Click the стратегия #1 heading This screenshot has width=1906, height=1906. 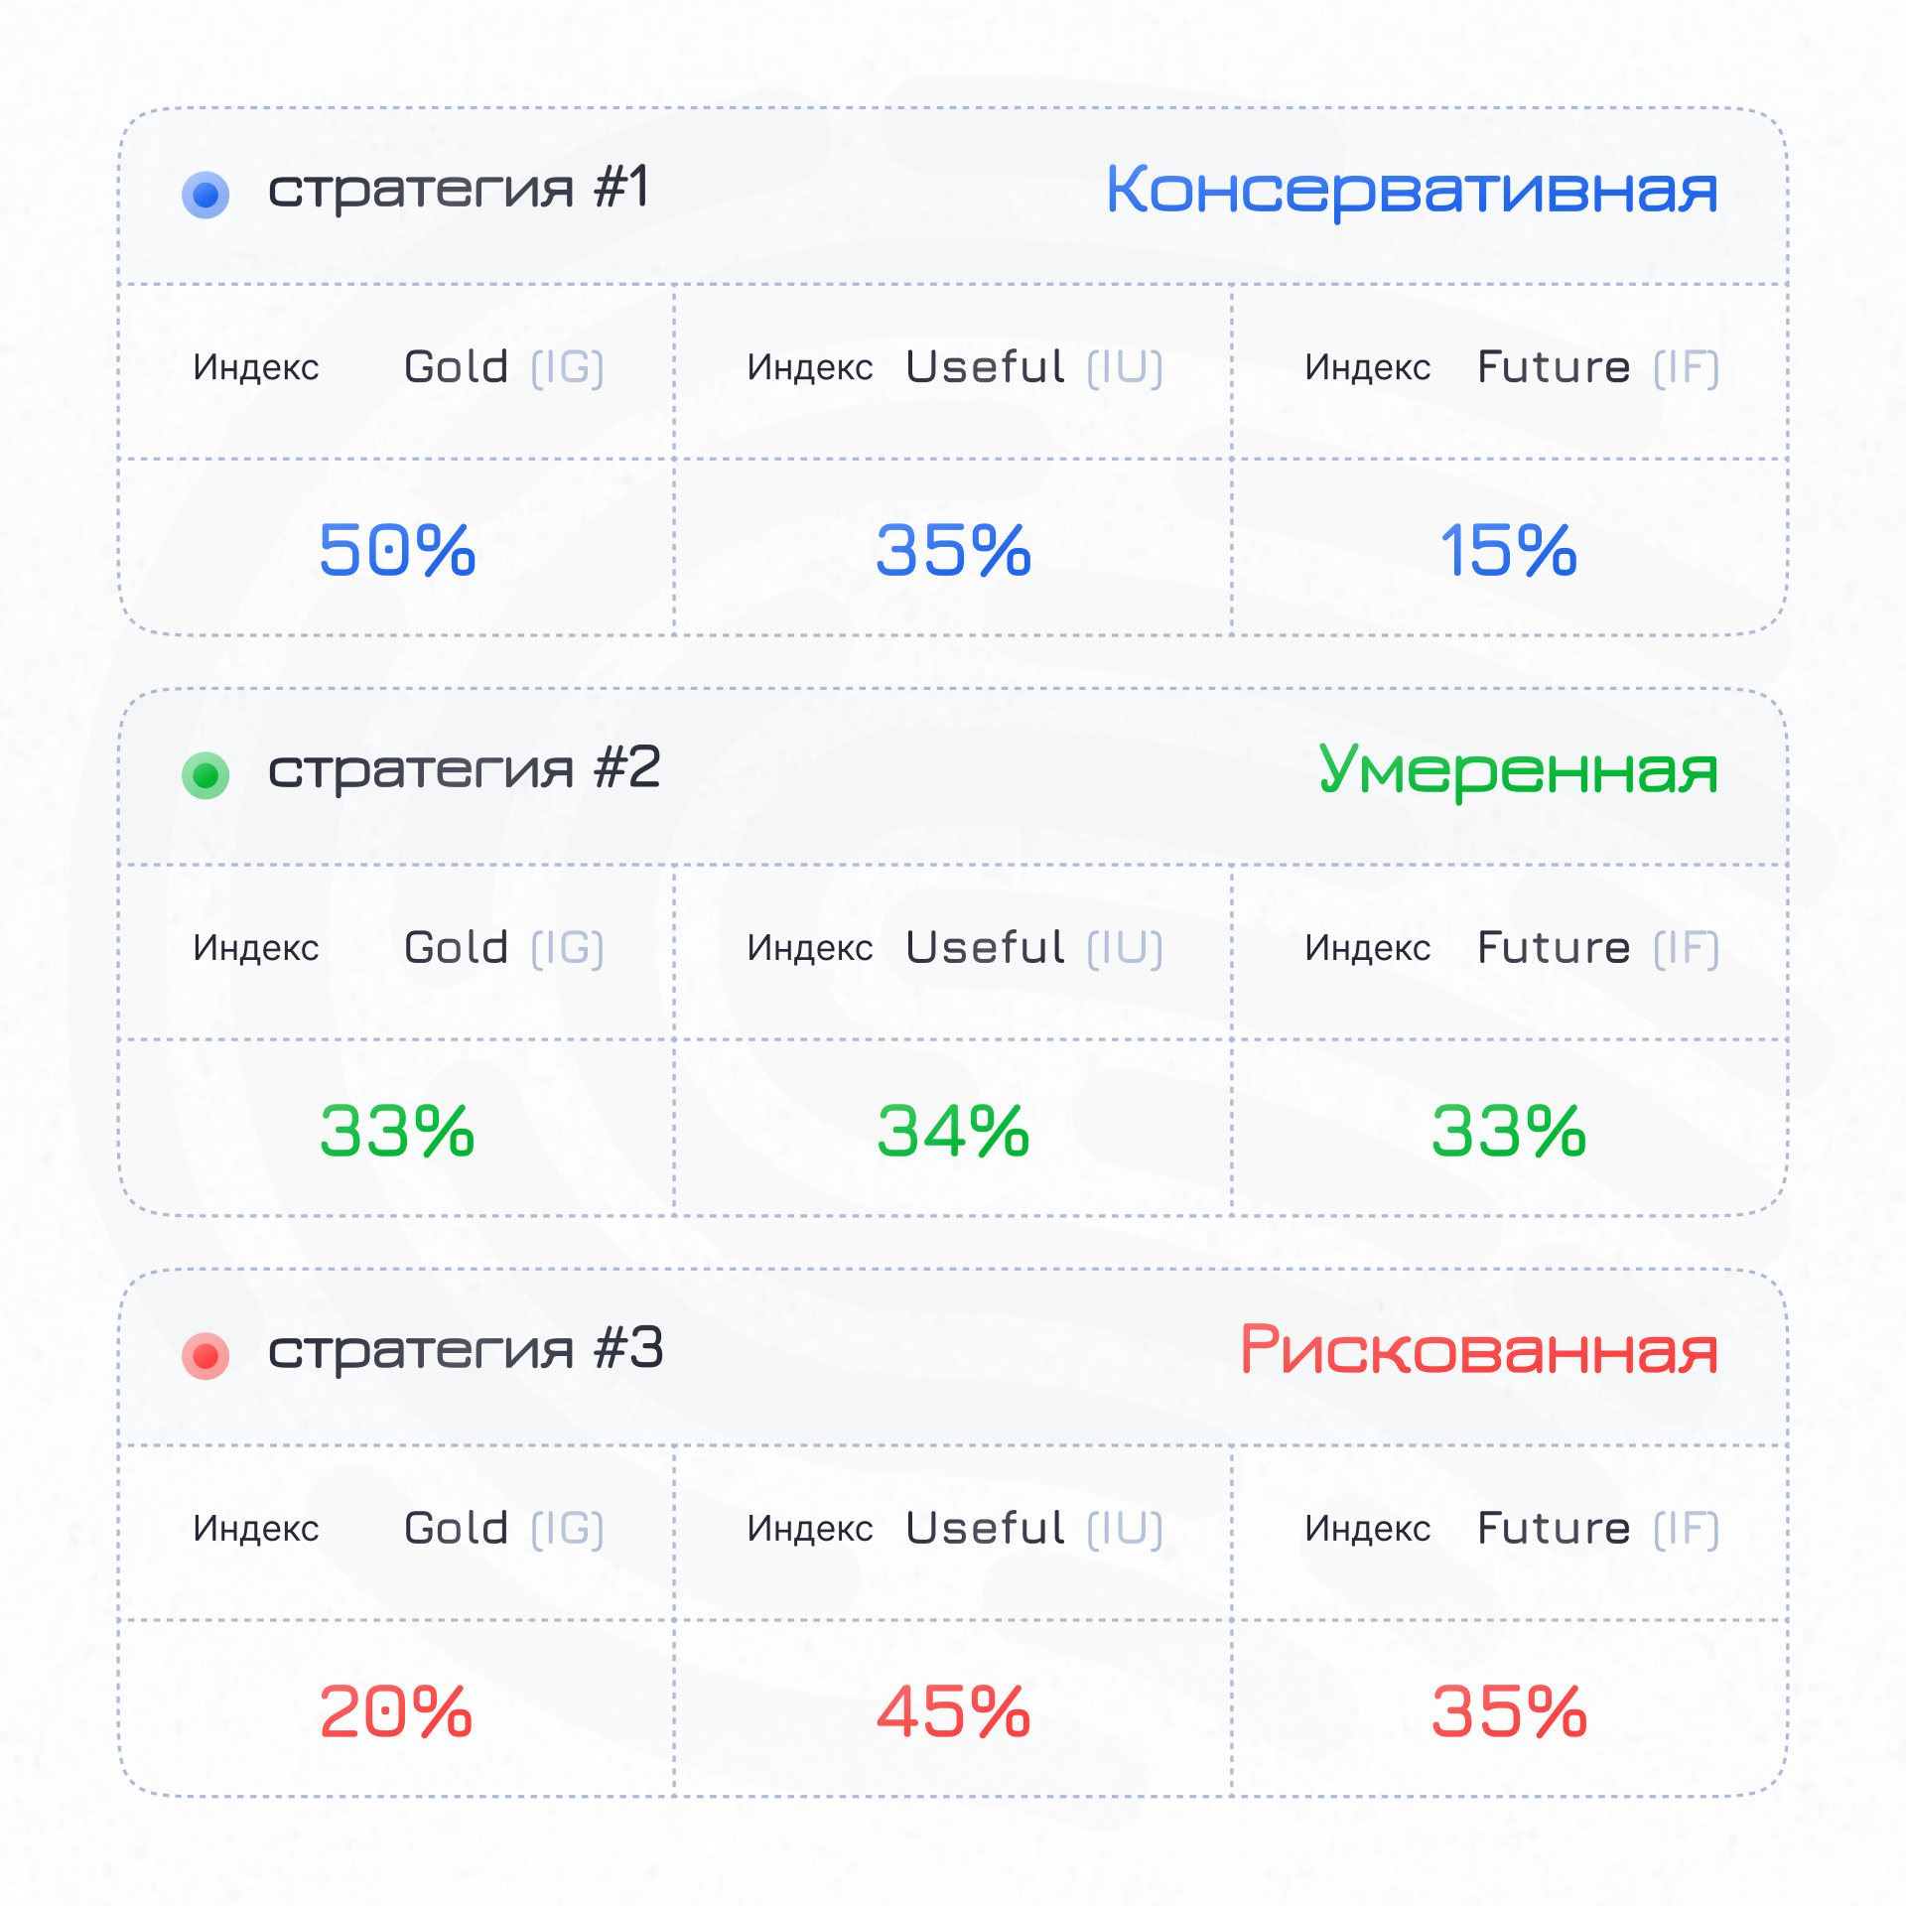coord(459,189)
